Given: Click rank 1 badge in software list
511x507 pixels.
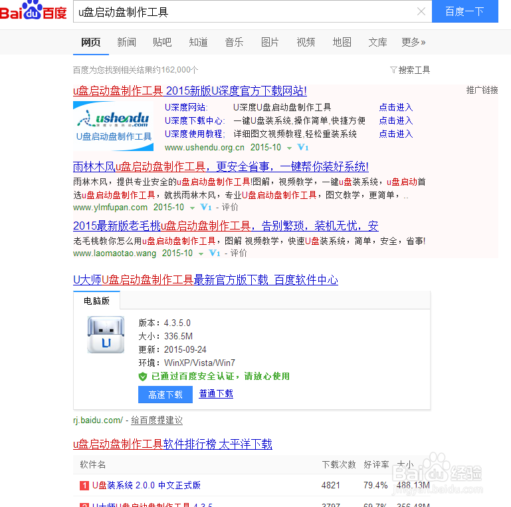Looking at the screenshot, I should pos(84,486).
